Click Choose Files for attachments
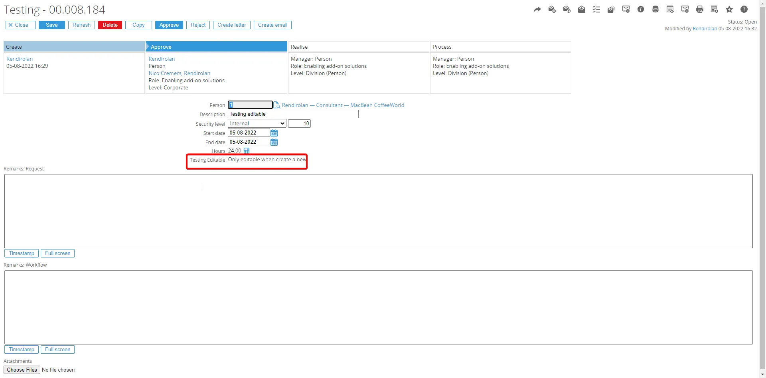This screenshot has width=766, height=378. (x=22, y=370)
